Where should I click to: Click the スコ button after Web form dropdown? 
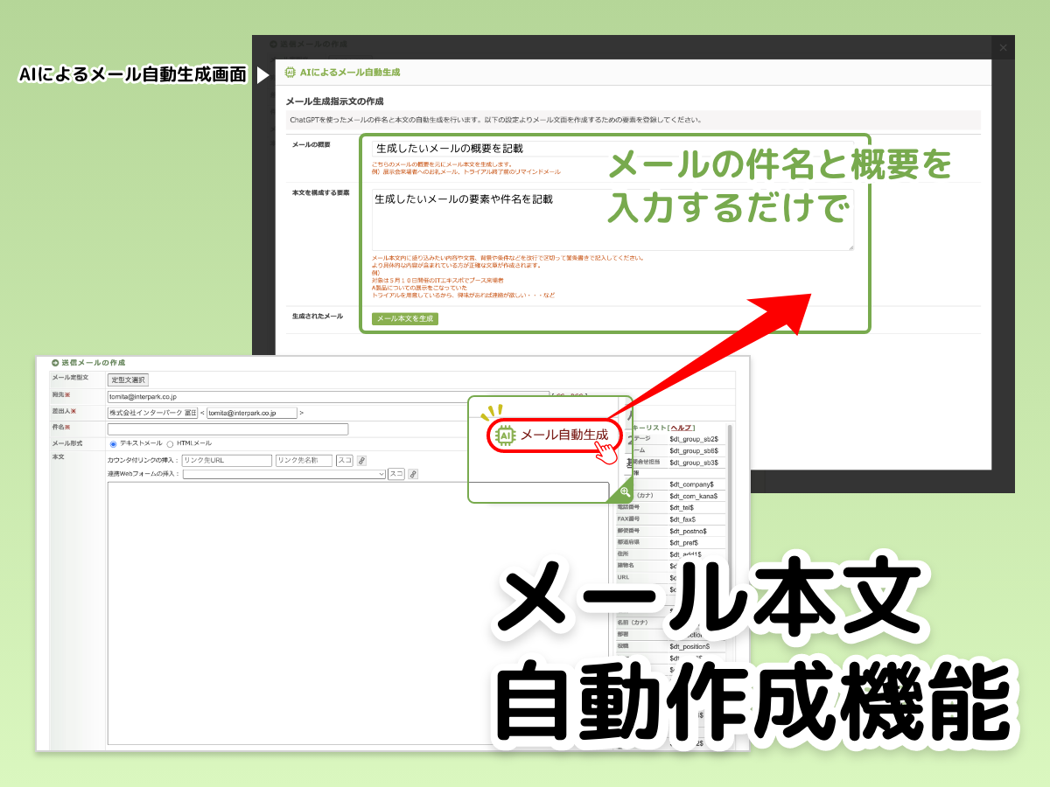[396, 473]
